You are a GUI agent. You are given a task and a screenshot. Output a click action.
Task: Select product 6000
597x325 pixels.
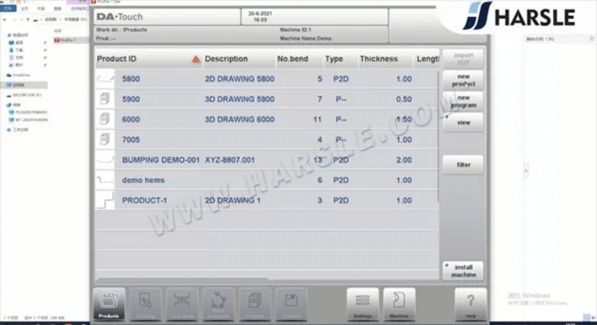pyautogui.click(x=266, y=119)
